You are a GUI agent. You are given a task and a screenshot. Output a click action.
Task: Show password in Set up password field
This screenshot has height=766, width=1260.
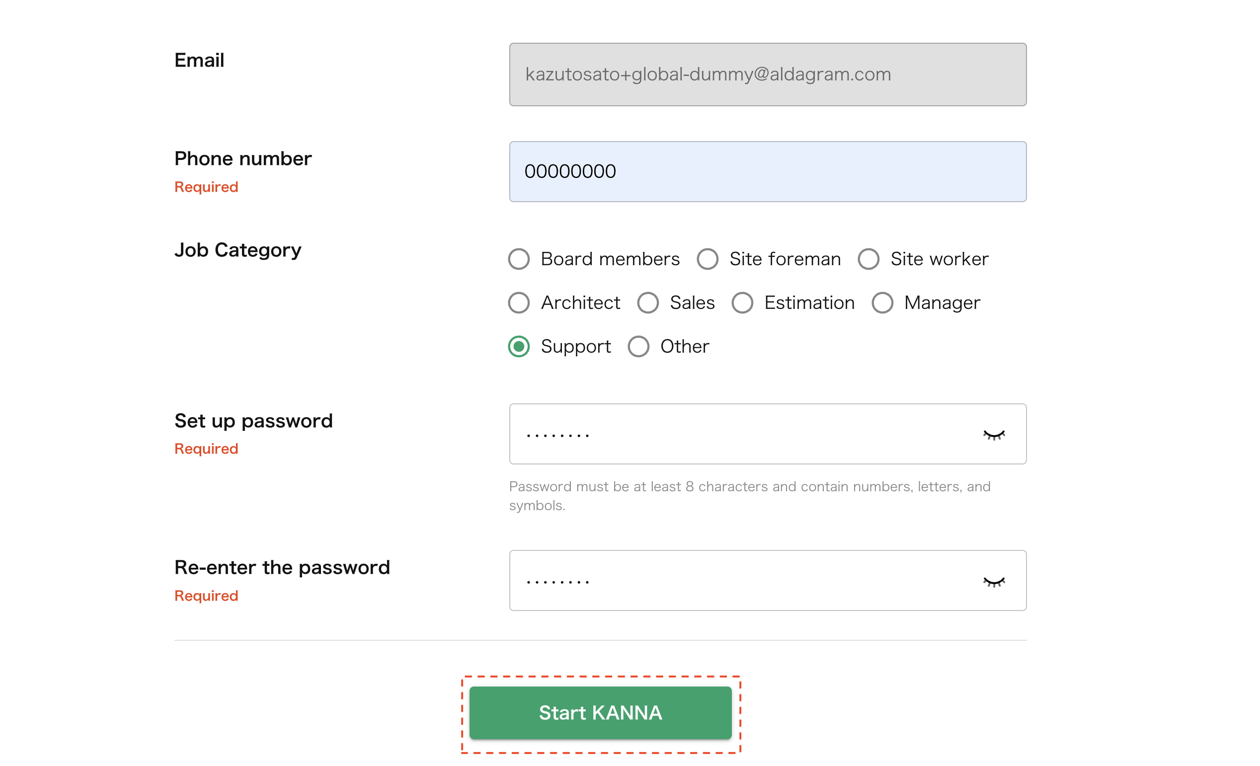pos(994,435)
